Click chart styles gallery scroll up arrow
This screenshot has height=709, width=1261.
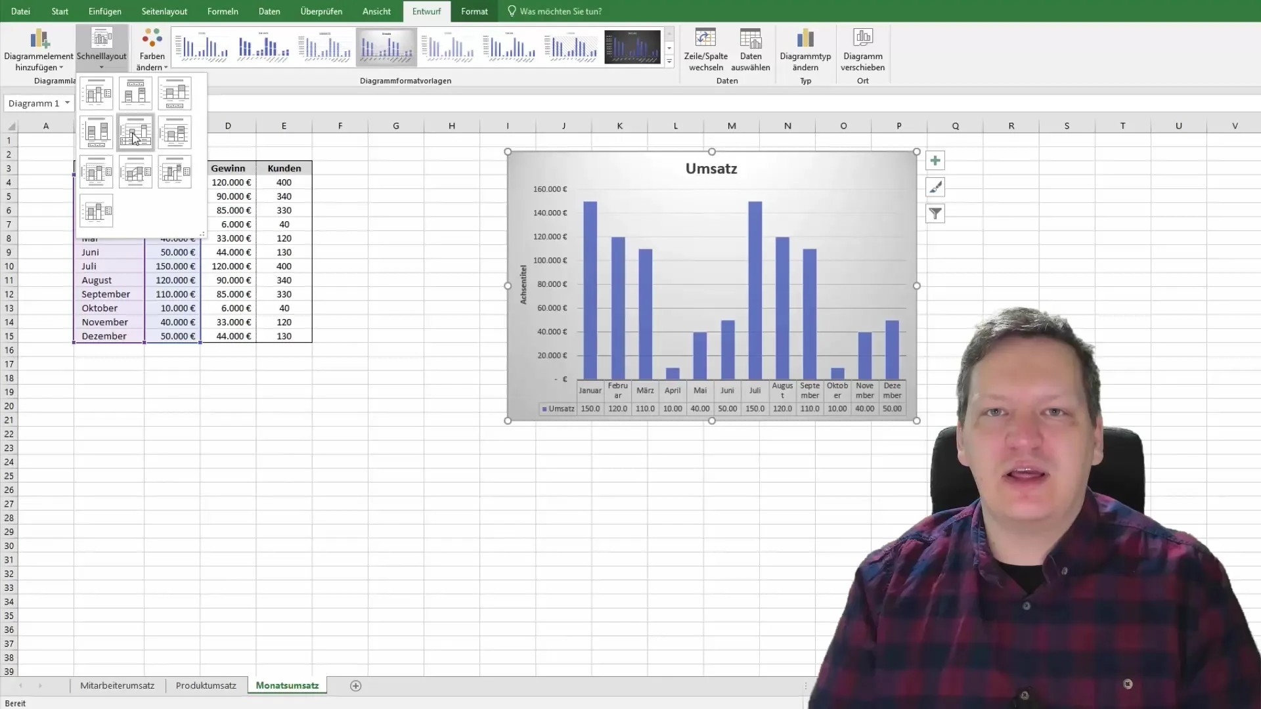pyautogui.click(x=669, y=34)
